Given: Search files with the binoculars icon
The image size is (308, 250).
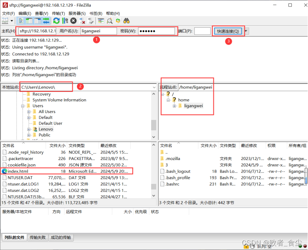Looking at the screenshot, I should click(127, 21).
